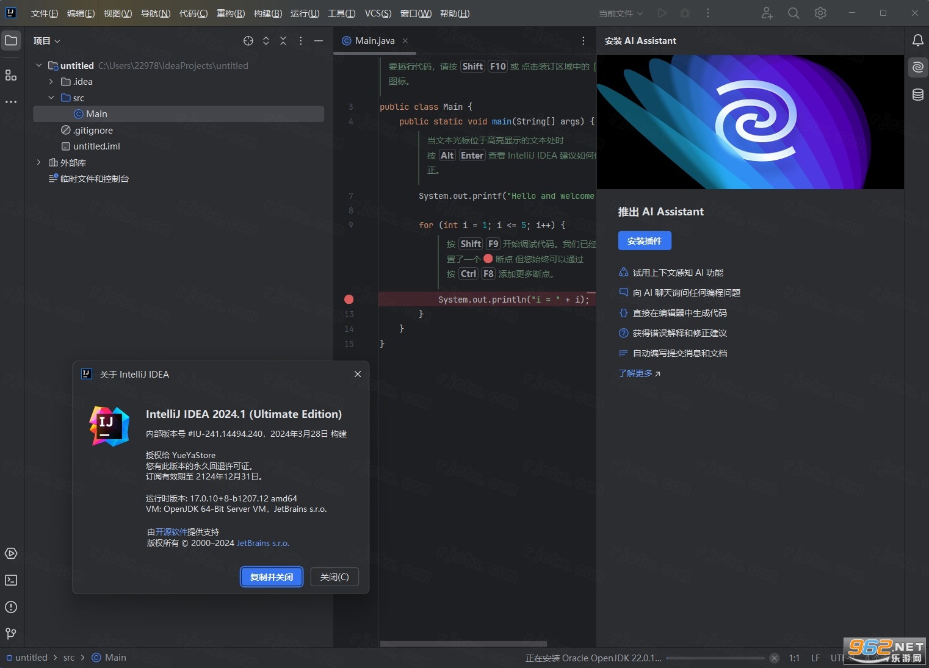Screen dimensions: 929x668
Task: Click the Debug bug icon in toolbar
Action: coord(685,13)
